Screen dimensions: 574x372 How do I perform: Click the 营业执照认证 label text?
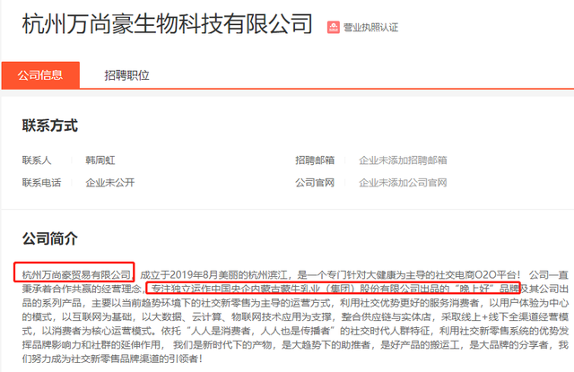click(370, 28)
